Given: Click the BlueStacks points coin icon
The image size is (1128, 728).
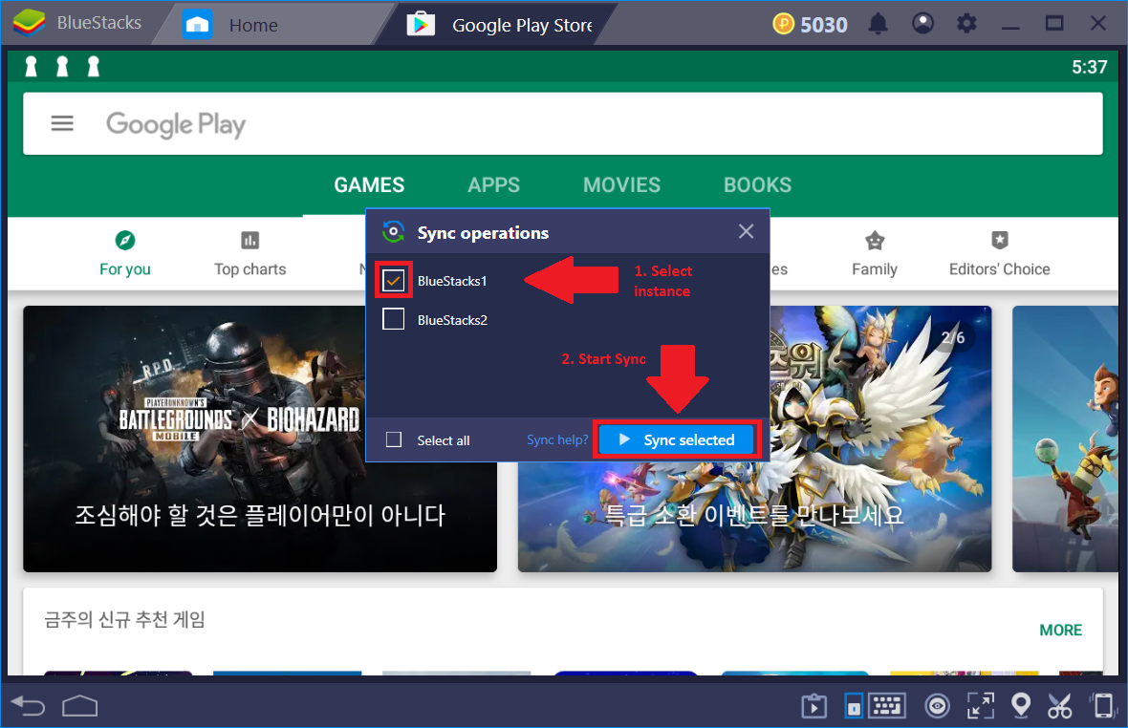Looking at the screenshot, I should [x=784, y=24].
